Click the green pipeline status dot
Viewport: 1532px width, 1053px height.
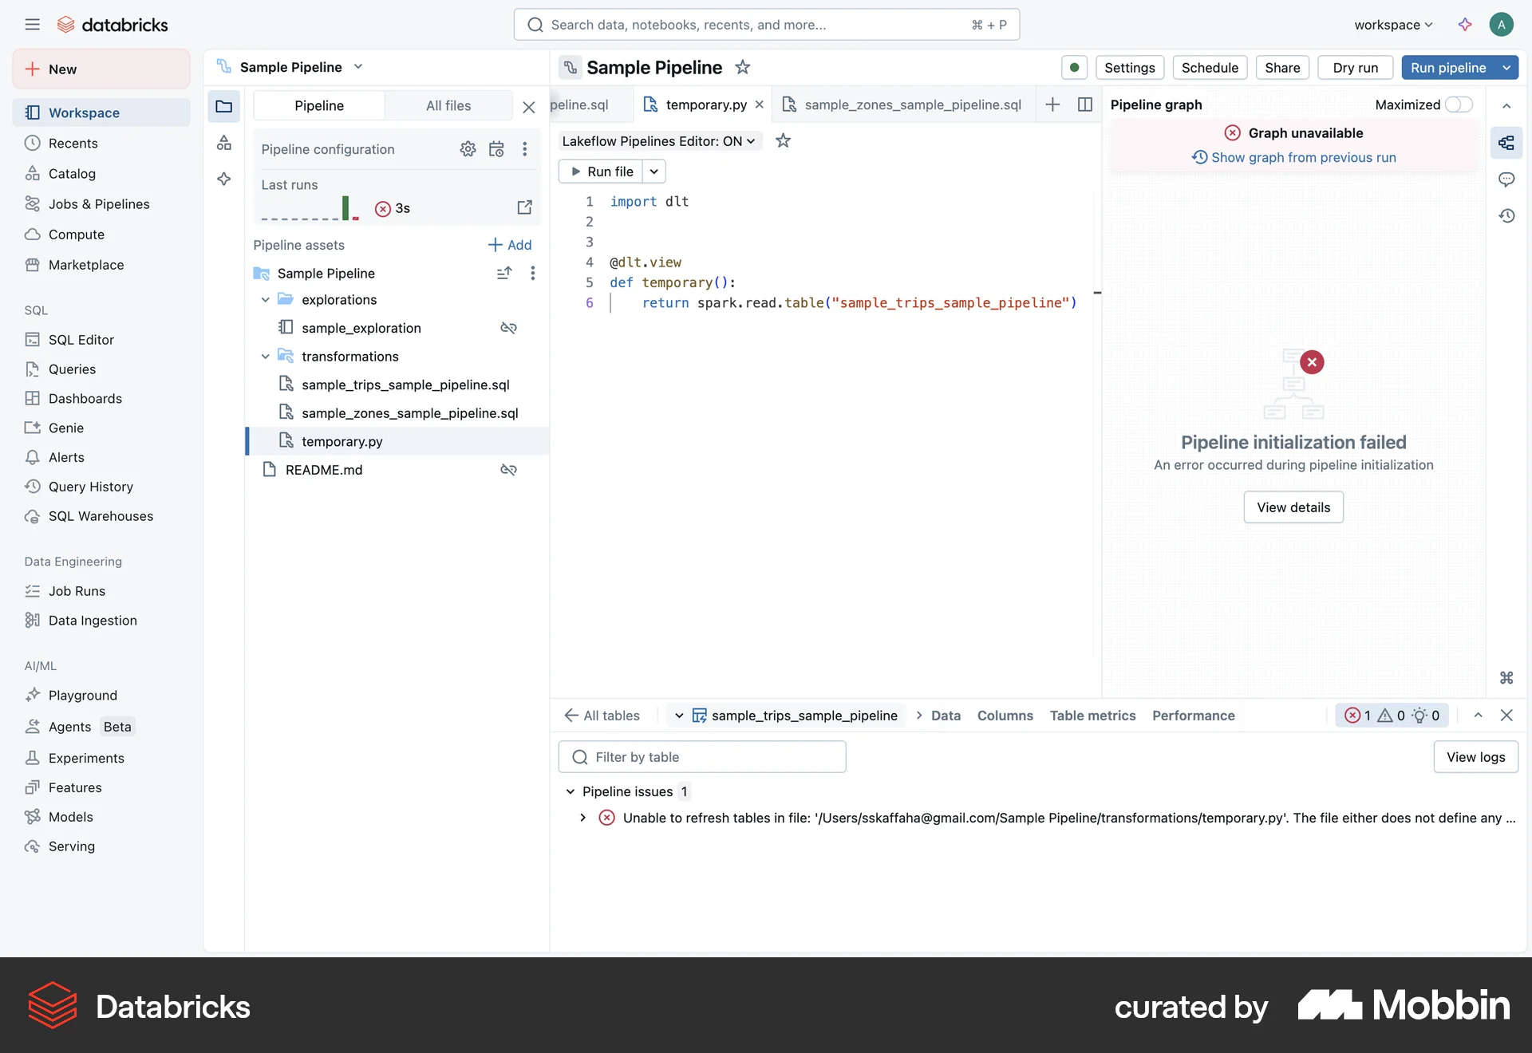(1074, 68)
